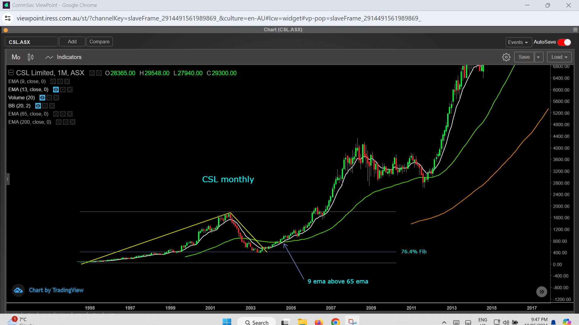
Task: Open the Windows Start menu
Action: point(227,322)
